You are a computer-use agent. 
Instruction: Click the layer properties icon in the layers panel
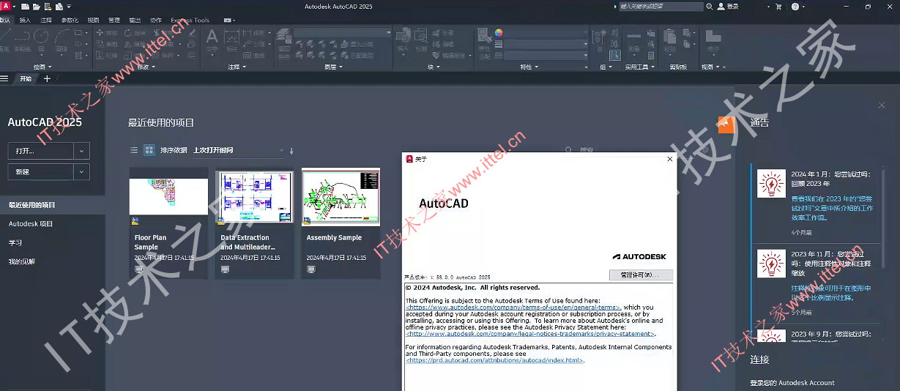point(284,35)
